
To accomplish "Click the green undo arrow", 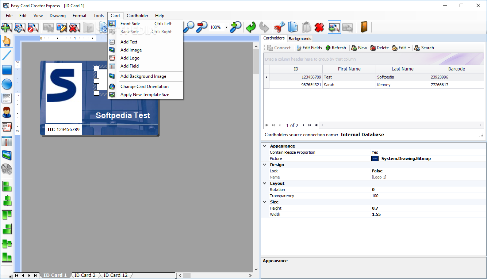I will click(x=250, y=27).
